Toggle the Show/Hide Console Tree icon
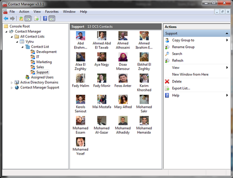 click(x=28, y=18)
